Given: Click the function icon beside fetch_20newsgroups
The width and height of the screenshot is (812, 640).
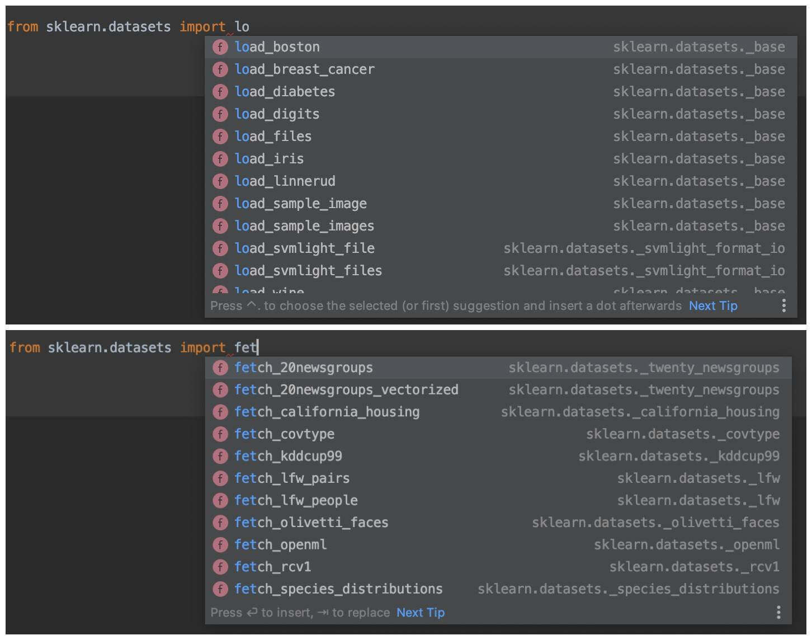Looking at the screenshot, I should tap(220, 368).
